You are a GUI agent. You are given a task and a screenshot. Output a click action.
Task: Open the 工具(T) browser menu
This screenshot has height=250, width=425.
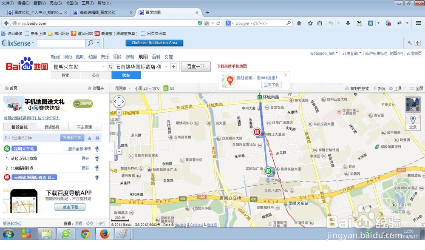[x=88, y=3]
